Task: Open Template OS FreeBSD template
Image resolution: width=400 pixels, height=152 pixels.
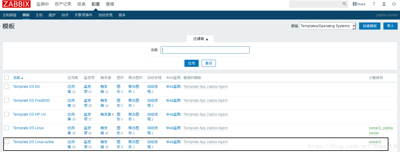Action: pos(31,101)
